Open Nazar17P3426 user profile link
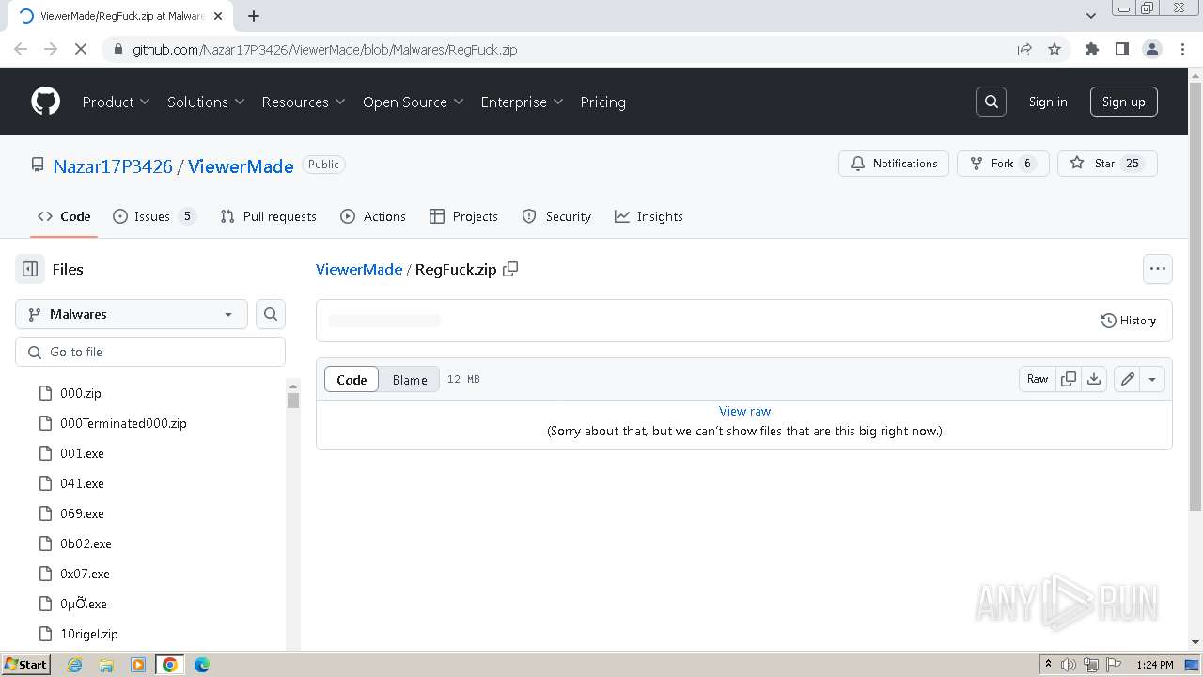Image resolution: width=1203 pixels, height=677 pixels. (x=113, y=166)
